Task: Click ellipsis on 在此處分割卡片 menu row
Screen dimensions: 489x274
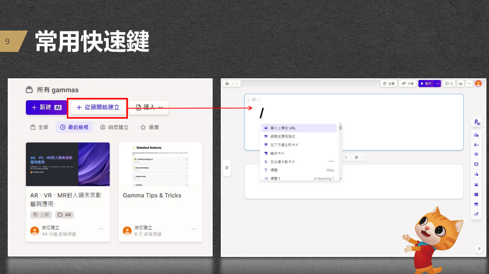Action: pos(331,161)
